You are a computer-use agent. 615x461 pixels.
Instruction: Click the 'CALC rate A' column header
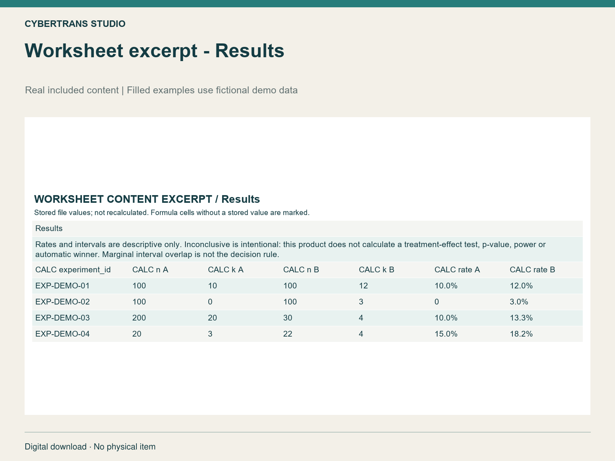tap(457, 270)
